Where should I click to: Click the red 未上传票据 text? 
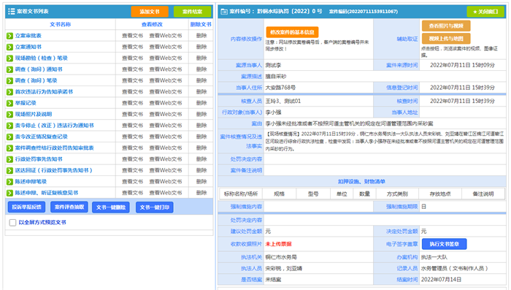[278, 244]
